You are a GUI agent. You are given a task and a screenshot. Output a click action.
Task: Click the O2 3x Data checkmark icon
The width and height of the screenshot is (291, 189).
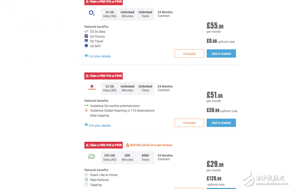86,31
